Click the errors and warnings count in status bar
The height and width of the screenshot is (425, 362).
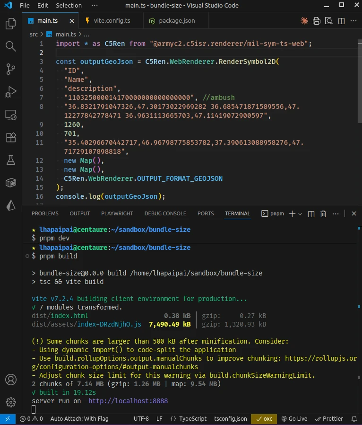tap(31, 419)
